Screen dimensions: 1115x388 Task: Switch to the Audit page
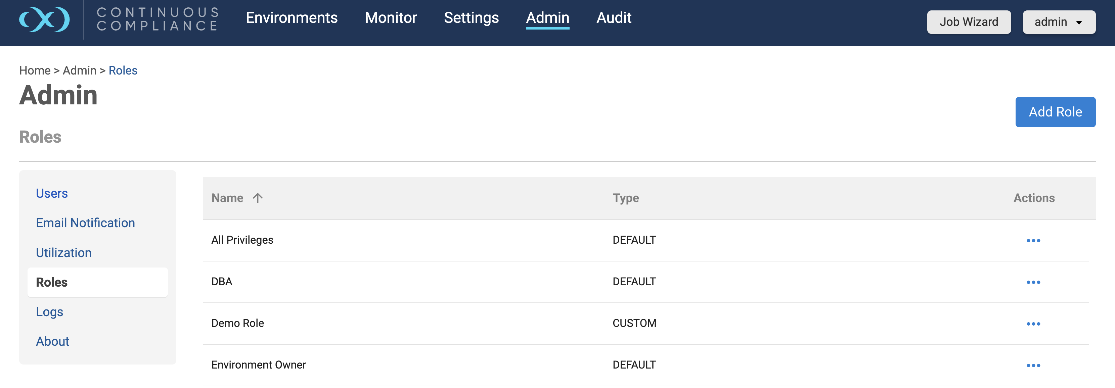tap(613, 18)
